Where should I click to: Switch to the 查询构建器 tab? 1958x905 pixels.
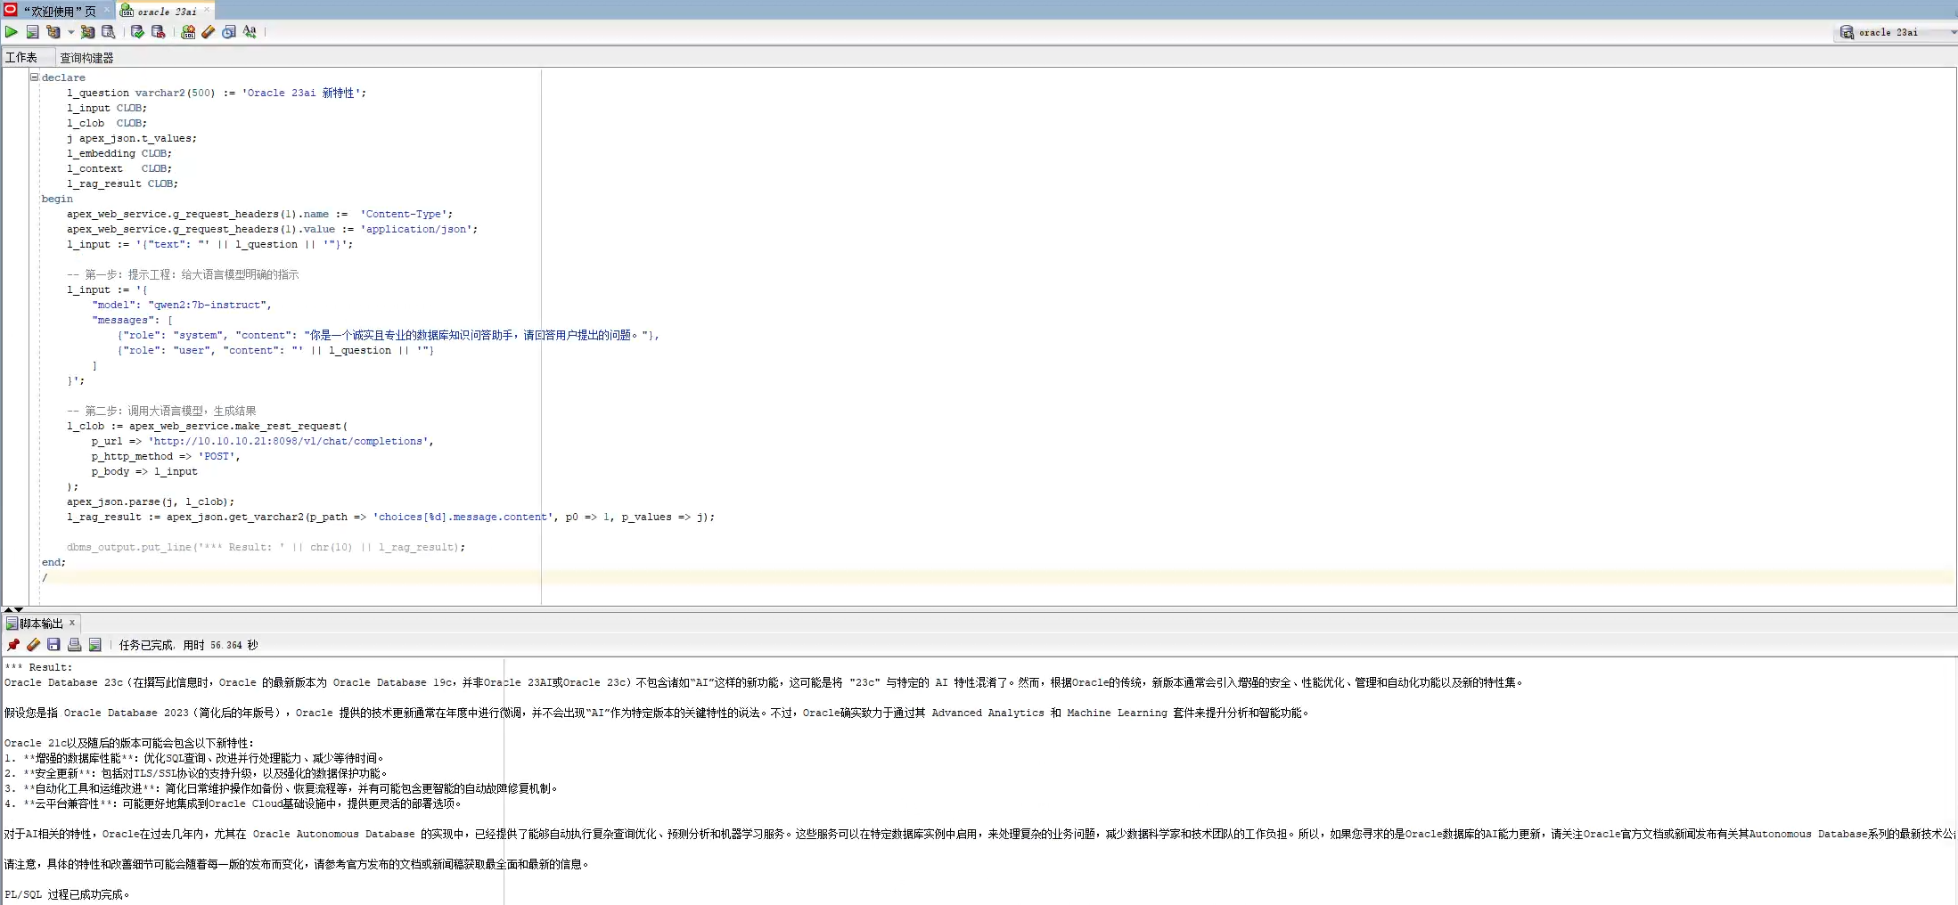tap(86, 58)
